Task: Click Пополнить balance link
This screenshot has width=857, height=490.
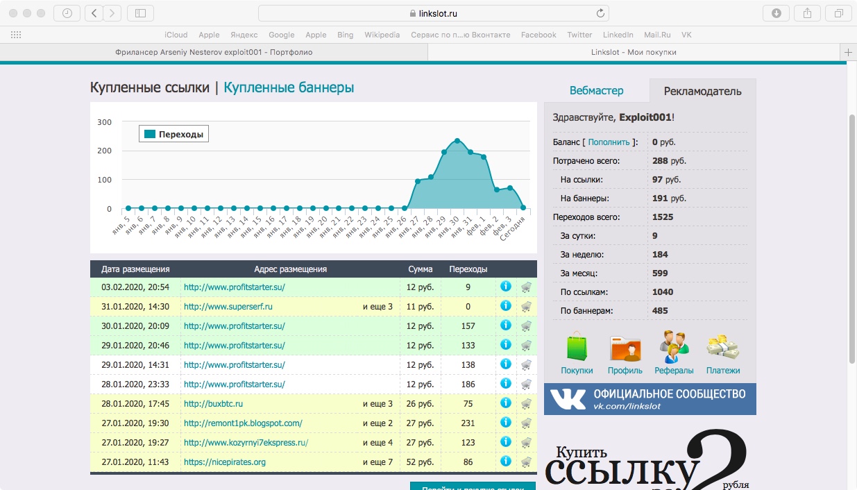Action: click(x=609, y=142)
